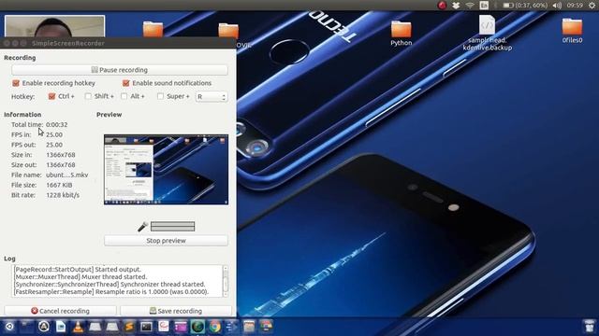Click the red recording indicator in tray
The height and width of the screenshot is (336, 599).
pos(442,6)
